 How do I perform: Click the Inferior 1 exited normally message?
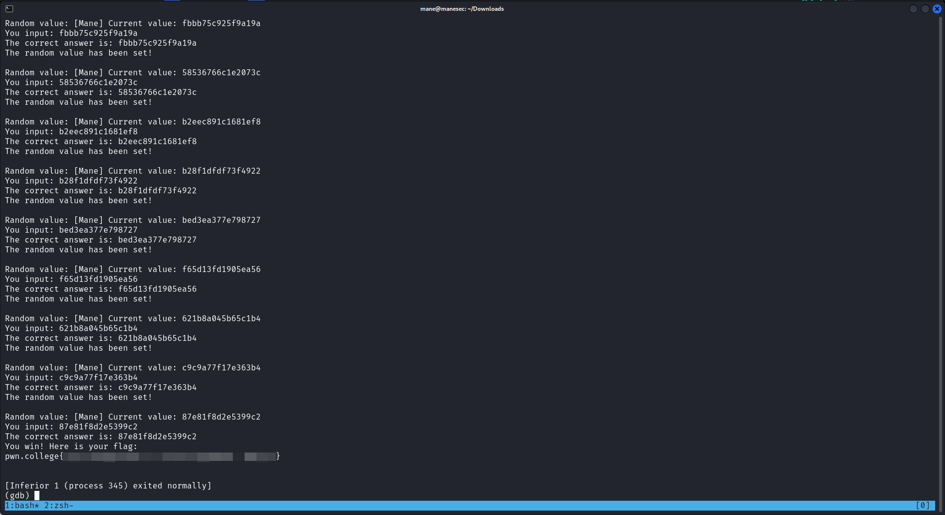(108, 485)
